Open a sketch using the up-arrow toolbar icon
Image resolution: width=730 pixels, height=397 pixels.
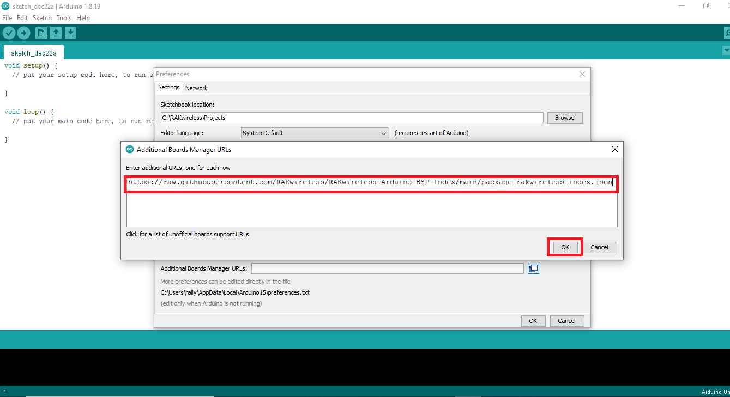56,33
